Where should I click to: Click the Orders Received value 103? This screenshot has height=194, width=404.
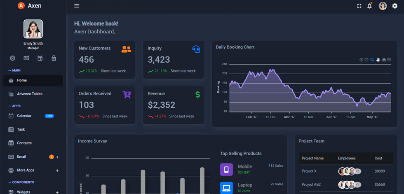click(86, 105)
